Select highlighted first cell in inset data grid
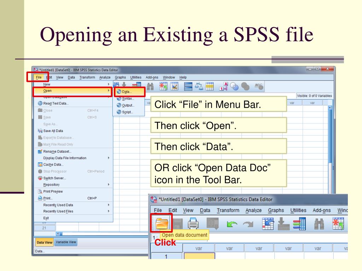This screenshot has height=271, width=362. point(199,256)
